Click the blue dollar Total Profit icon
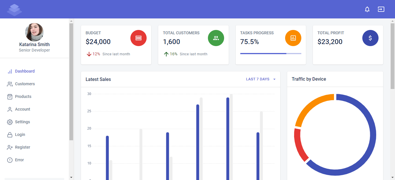 click(370, 38)
